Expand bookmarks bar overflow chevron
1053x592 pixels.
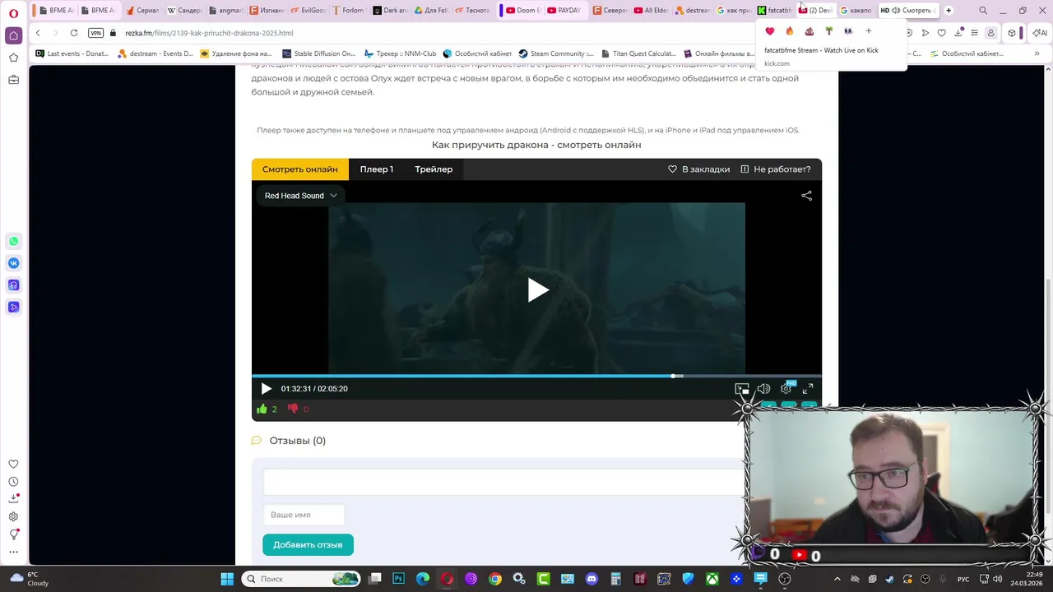click(x=1037, y=53)
